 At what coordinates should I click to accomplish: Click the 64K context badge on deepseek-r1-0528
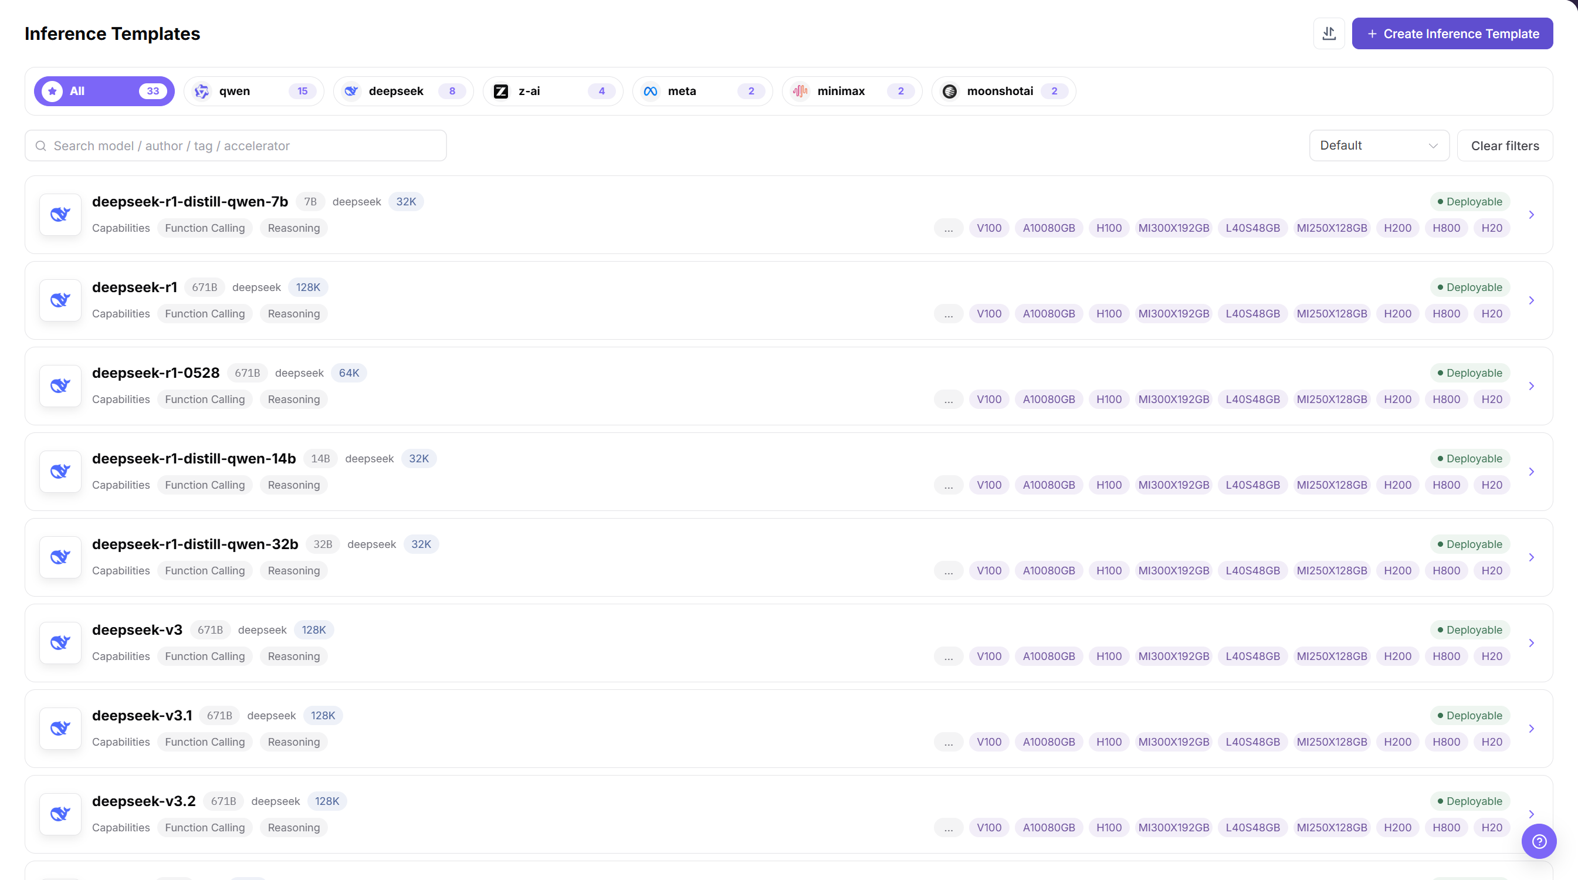pyautogui.click(x=349, y=373)
